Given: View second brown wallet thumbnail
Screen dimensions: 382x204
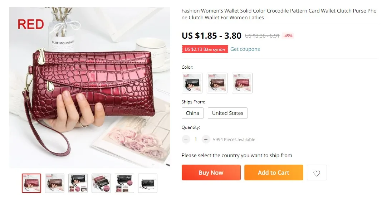Looking at the screenshot, I should 55,183.
